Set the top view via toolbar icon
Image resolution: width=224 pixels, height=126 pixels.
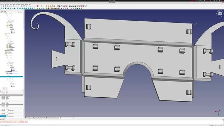24,8
